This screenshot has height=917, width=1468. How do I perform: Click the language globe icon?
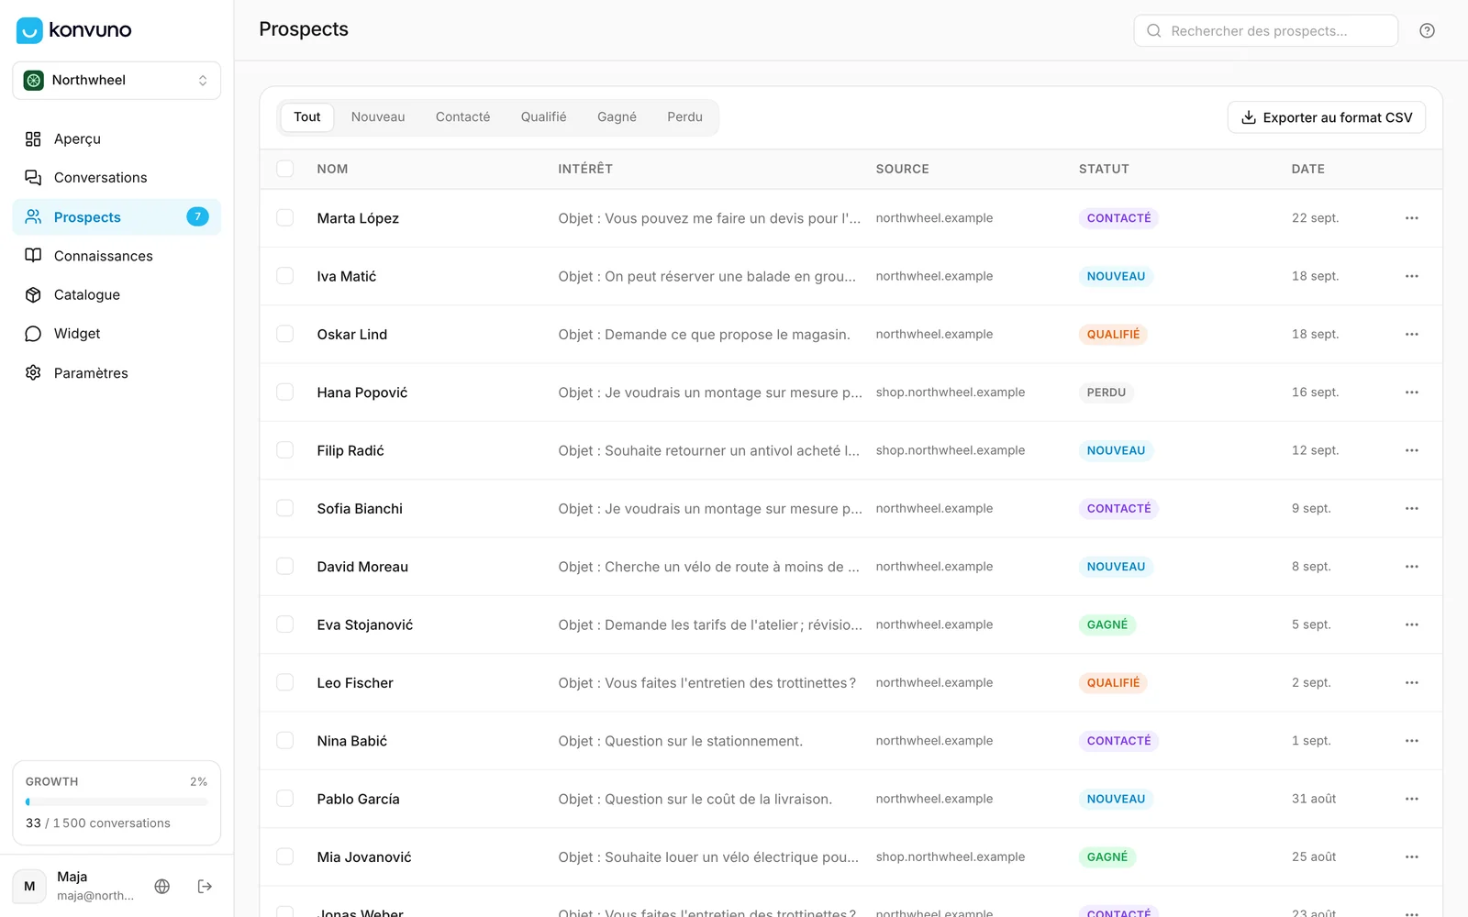162,886
